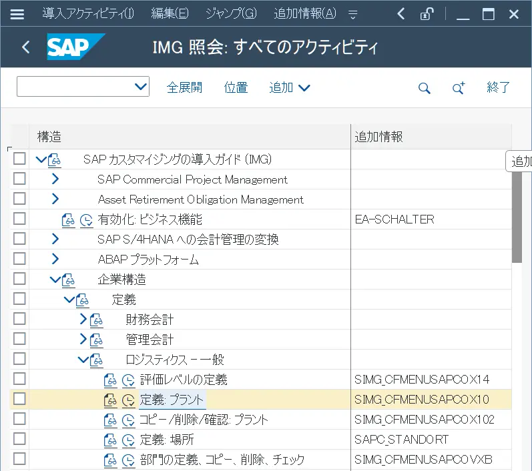
Task: Select the checkbox for 企業構造 row
Action: [19, 278]
